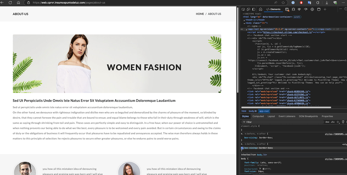Expand the head element node
This screenshot has width=347, height=175.
click(244, 20)
